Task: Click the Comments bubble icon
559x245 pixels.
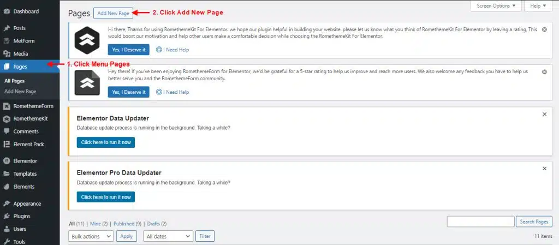Action: pyautogui.click(x=7, y=132)
